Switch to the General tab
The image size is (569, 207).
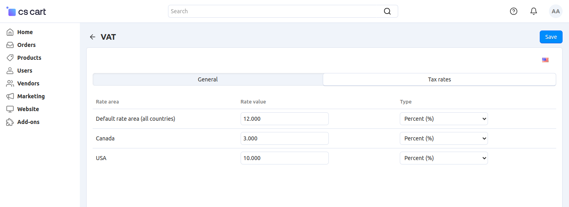point(208,79)
